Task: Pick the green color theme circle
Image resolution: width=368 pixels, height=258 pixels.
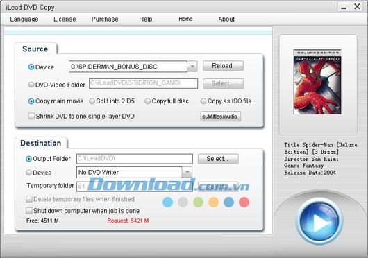Action: [198, 202]
